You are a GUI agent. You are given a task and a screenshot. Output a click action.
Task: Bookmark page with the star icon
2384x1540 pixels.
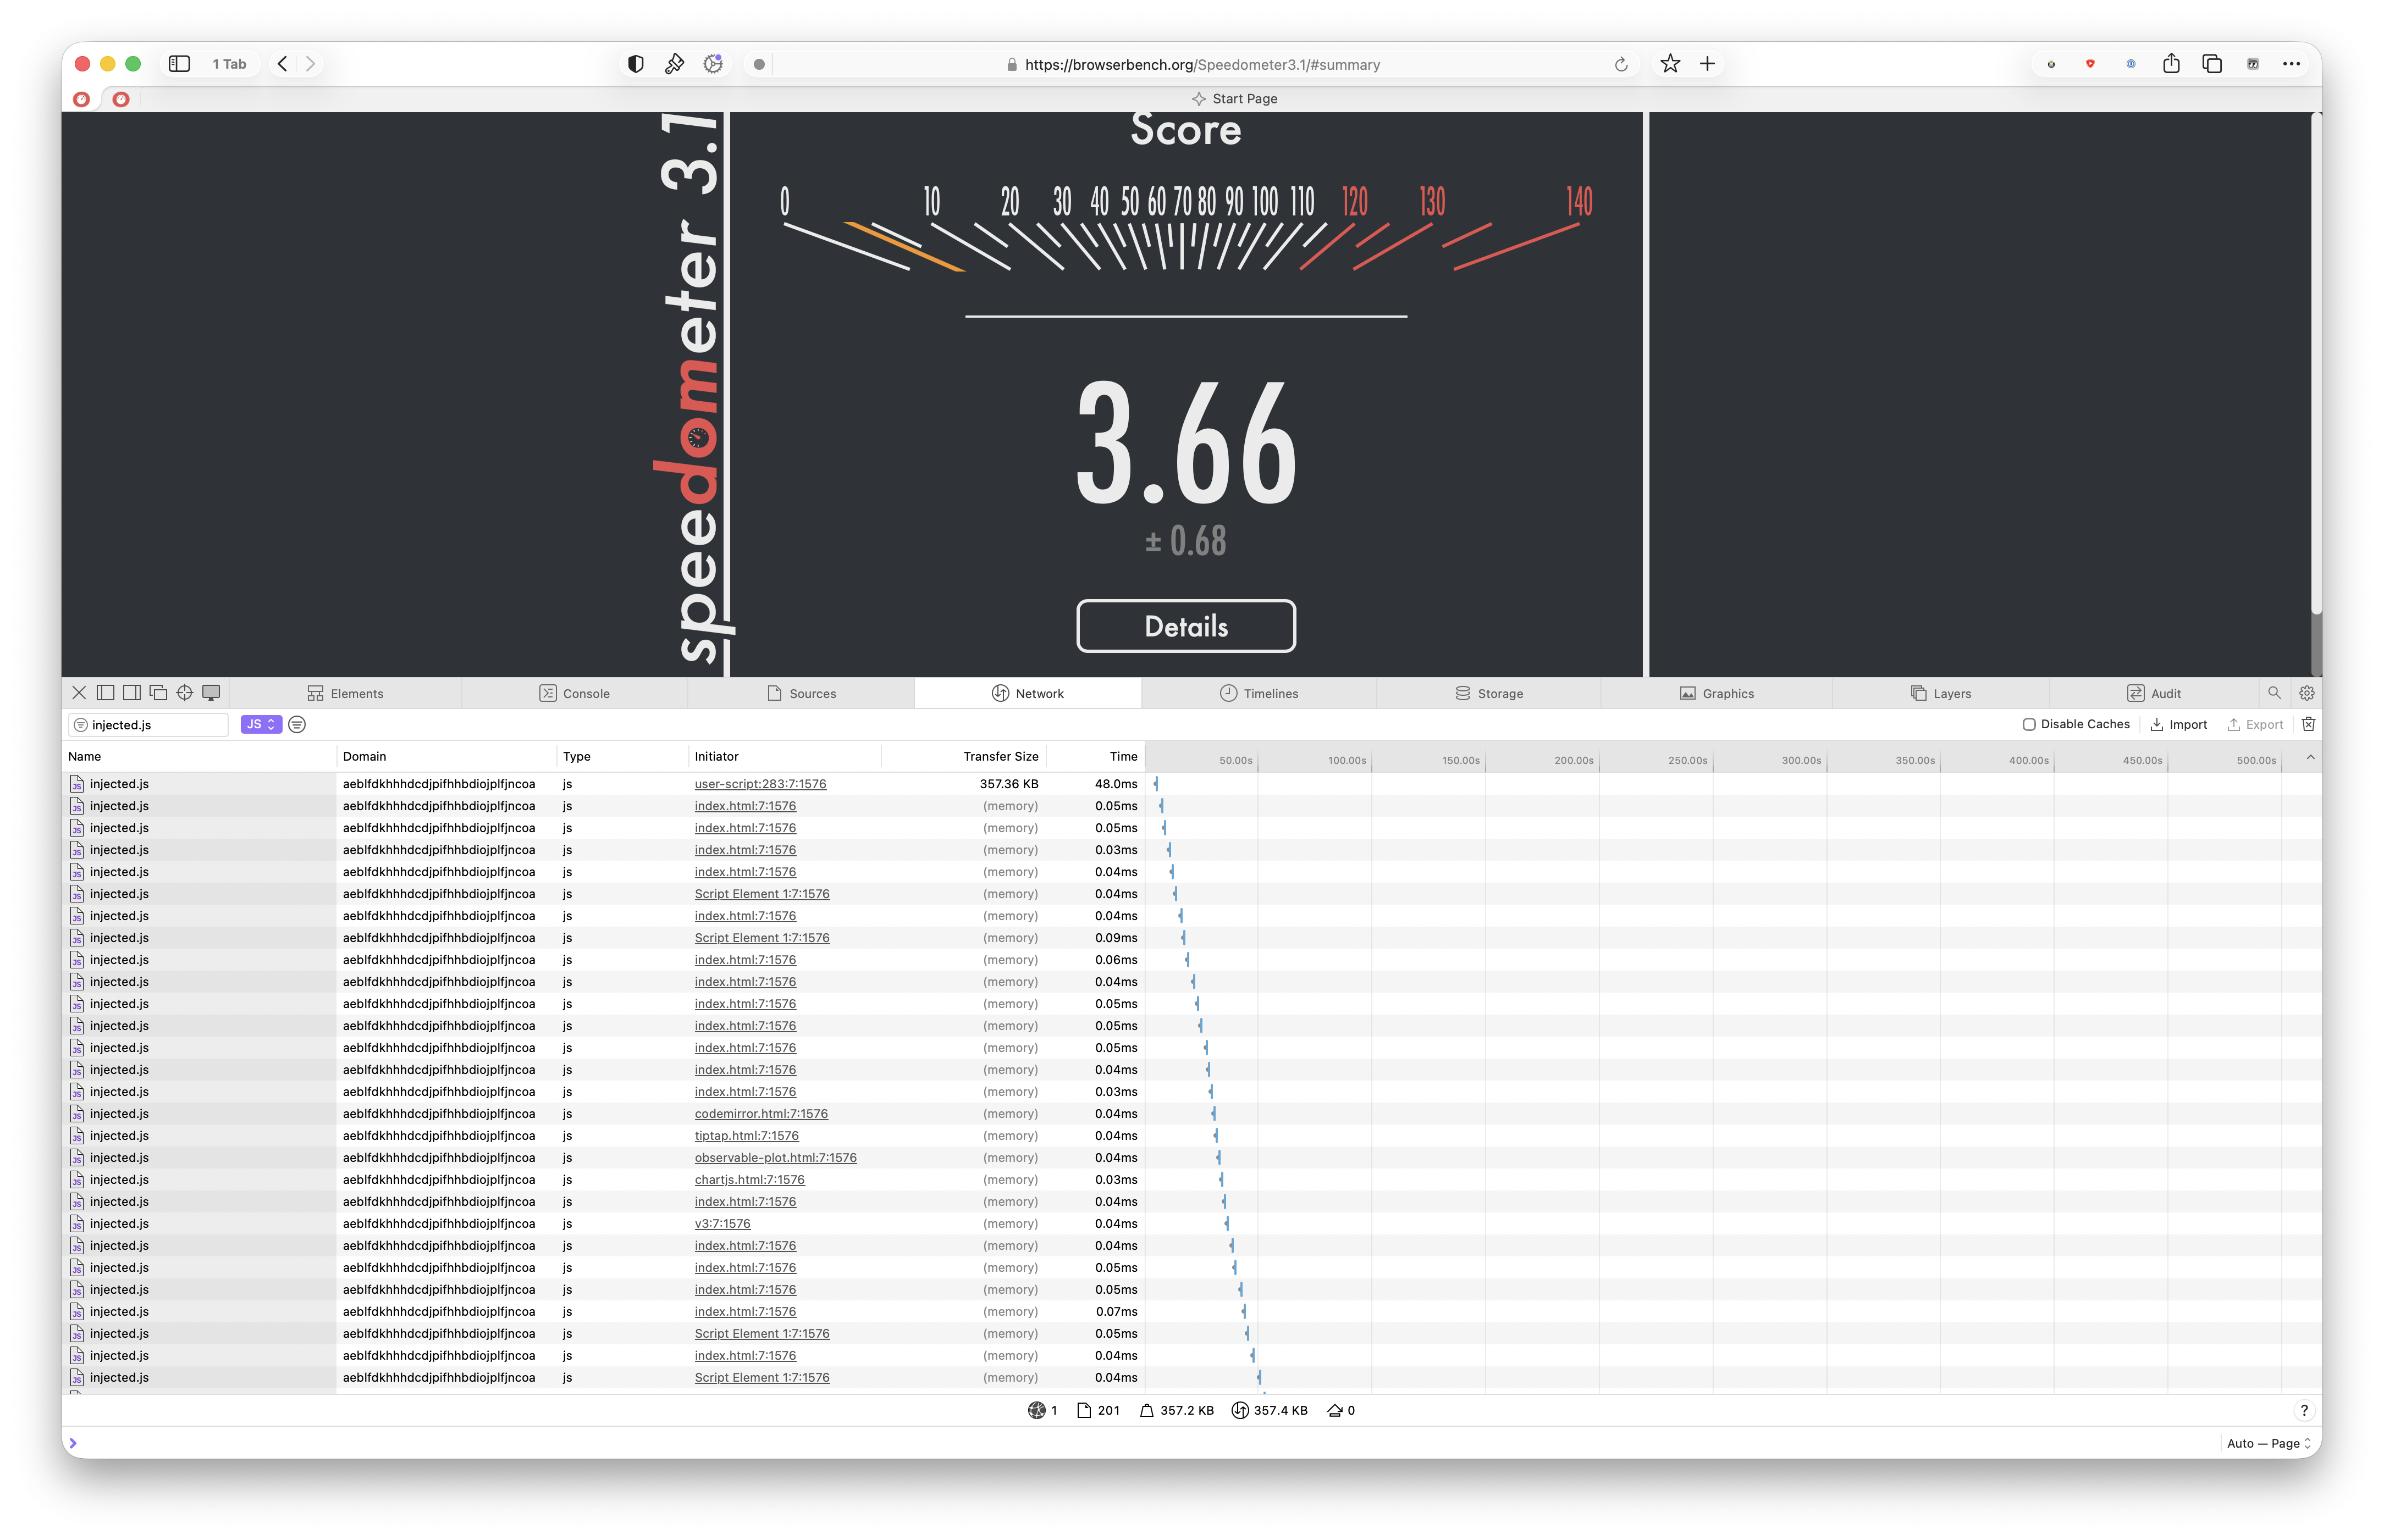[1670, 64]
